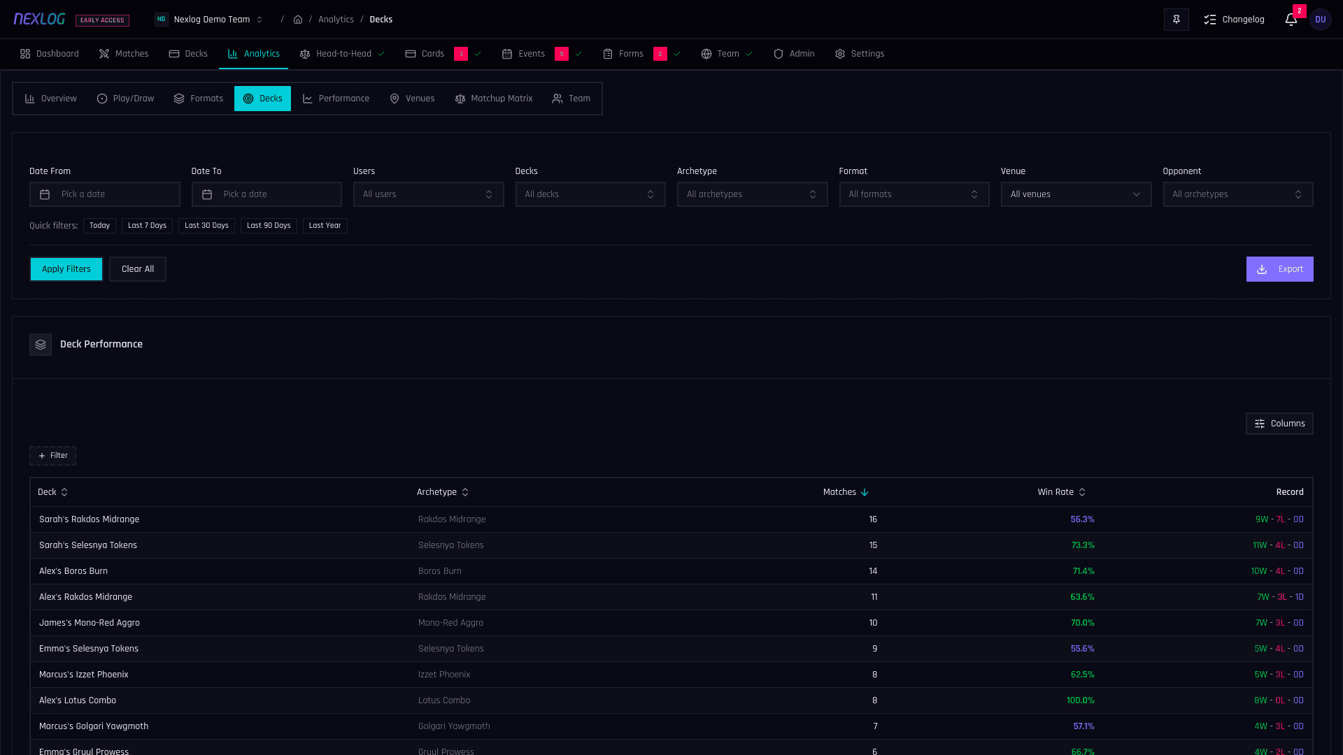Click Apply Filters button
1343x755 pixels.
click(x=66, y=269)
